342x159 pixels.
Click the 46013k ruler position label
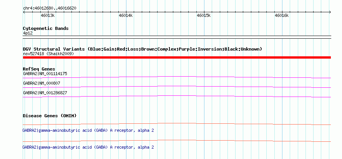(x=48, y=15)
